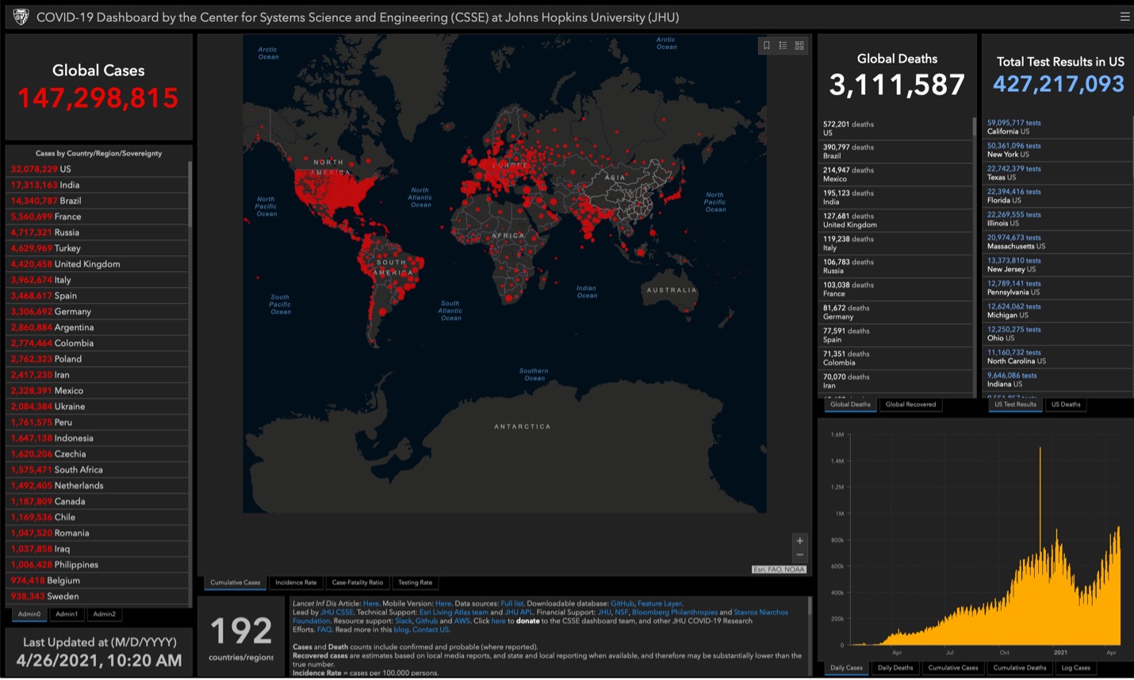Click 119,238 deaths Italy entry
The width and height of the screenshot is (1134, 680).
point(895,243)
